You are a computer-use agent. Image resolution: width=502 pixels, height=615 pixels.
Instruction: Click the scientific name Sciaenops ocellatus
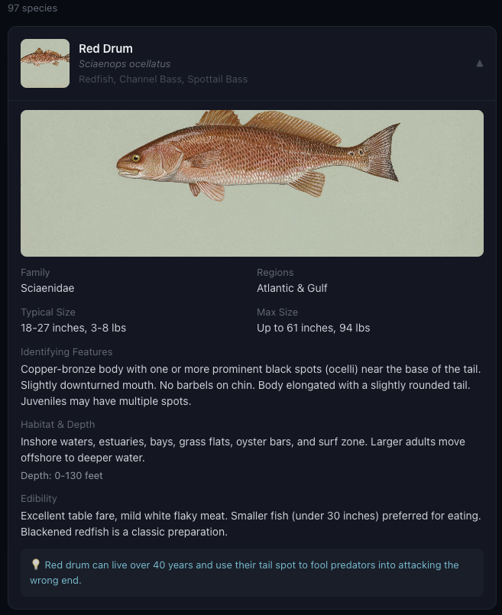[125, 64]
